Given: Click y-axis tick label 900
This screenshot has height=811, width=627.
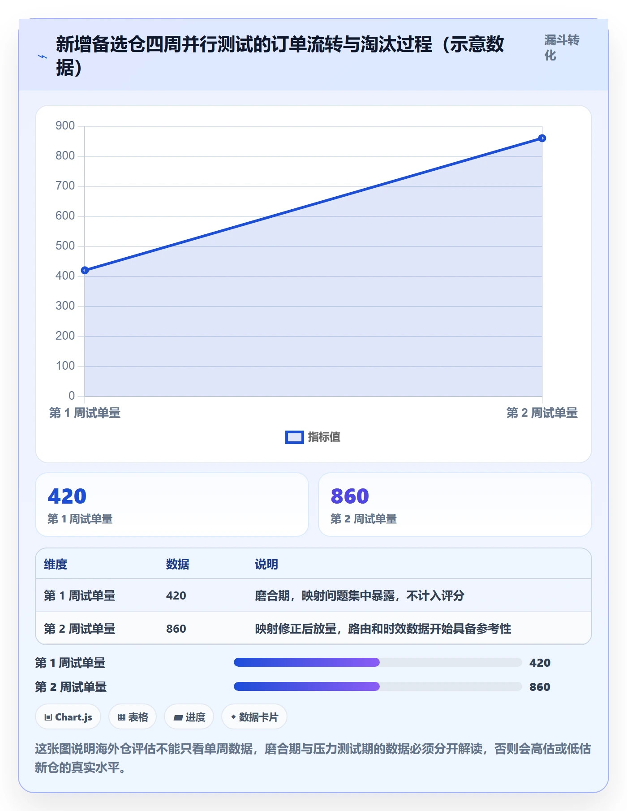Looking at the screenshot, I should point(65,126).
